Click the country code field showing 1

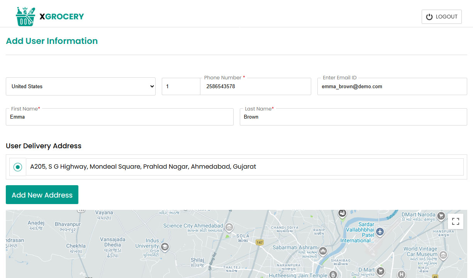tap(181, 86)
